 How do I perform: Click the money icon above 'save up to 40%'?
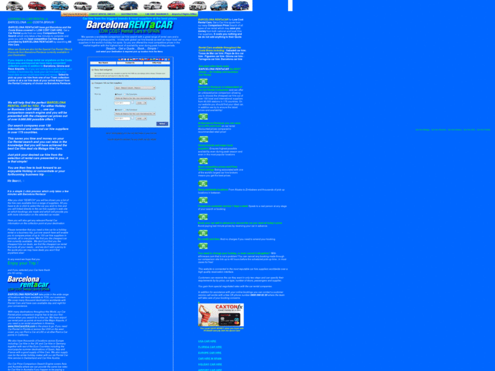pyautogui.click(x=203, y=117)
